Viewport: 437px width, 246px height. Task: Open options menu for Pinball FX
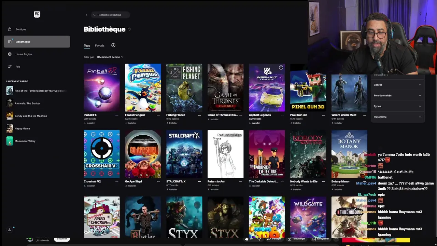pos(117,115)
